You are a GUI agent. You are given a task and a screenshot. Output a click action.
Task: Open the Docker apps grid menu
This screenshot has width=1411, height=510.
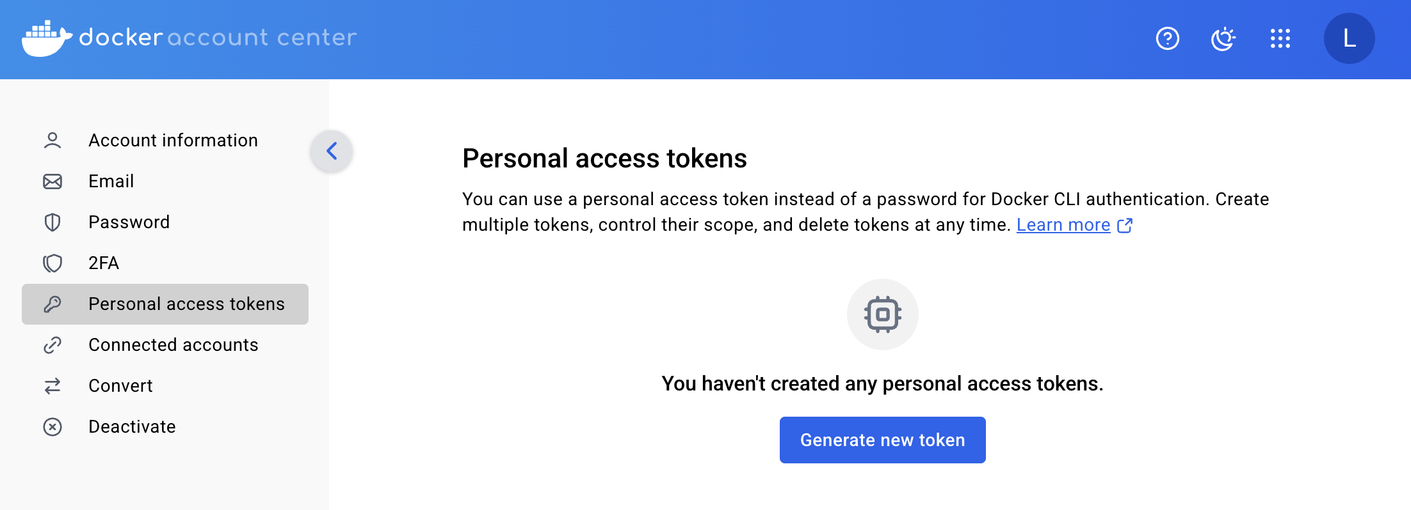click(1280, 38)
